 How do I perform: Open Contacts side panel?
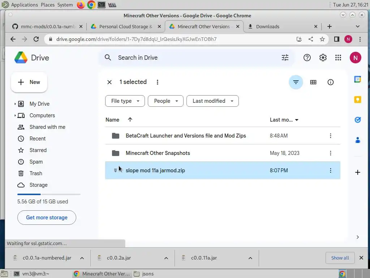click(x=357, y=140)
